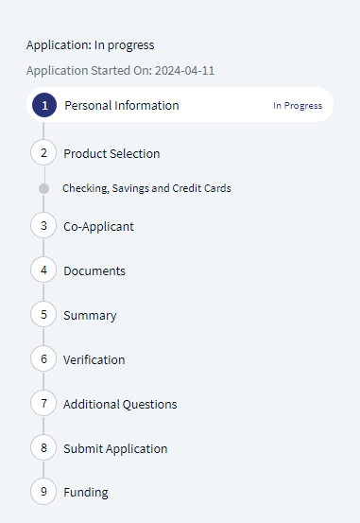Click the step 9 number circle
Image resolution: width=360 pixels, height=523 pixels.
pos(43,491)
